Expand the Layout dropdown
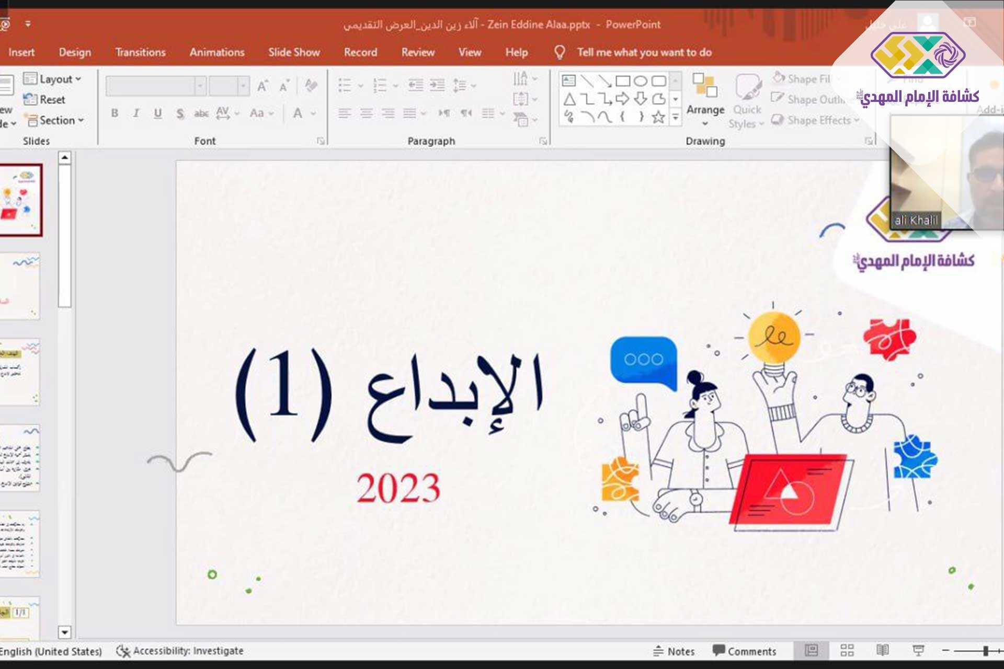Image resolution: width=1004 pixels, height=669 pixels. point(53,79)
